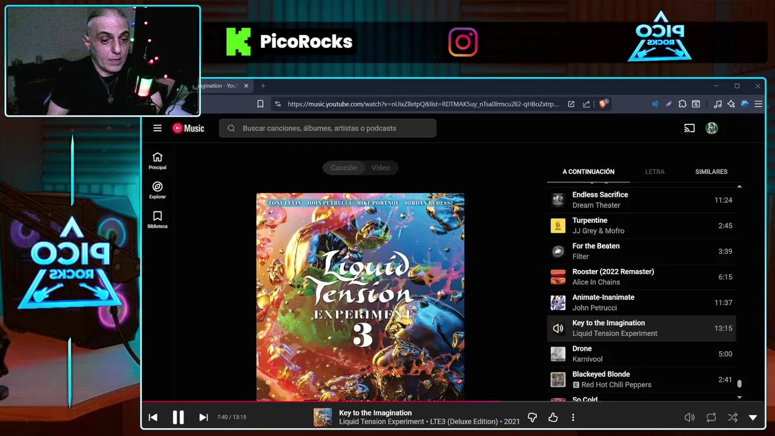Click the player bar album thumbnail
This screenshot has height=436, width=775.
pyautogui.click(x=323, y=417)
